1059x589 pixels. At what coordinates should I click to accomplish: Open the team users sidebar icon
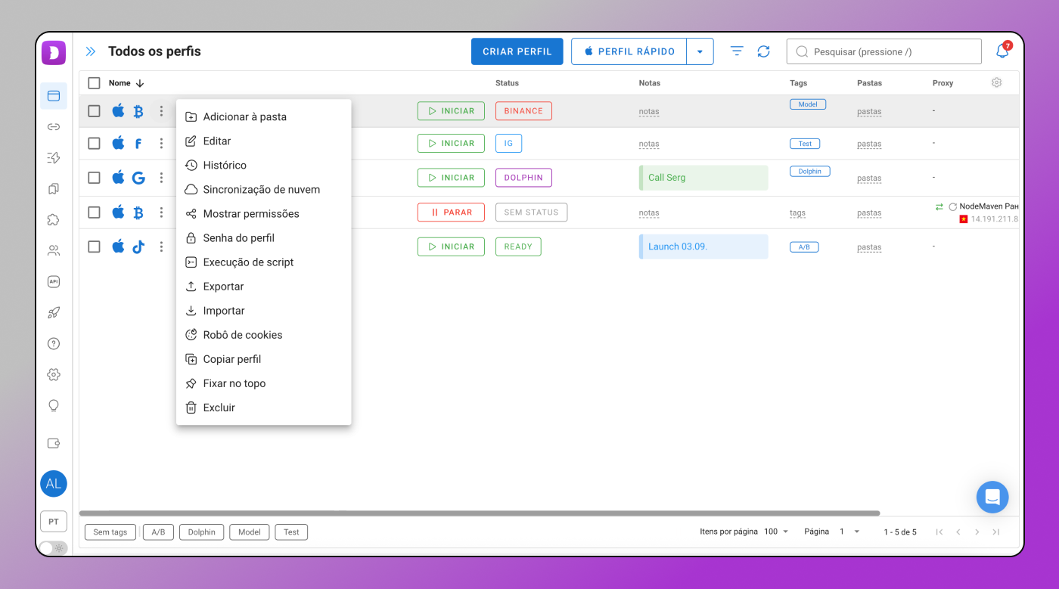point(54,250)
